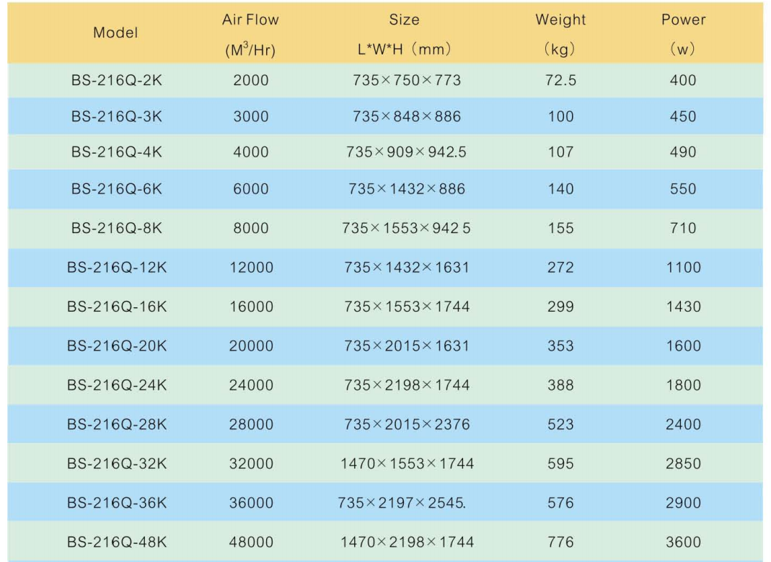Screen dimensions: 771x562
Task: Click the 72.5 weight value
Action: tap(560, 80)
